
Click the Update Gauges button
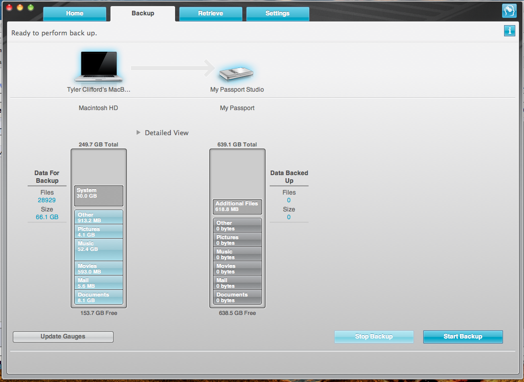(63, 336)
